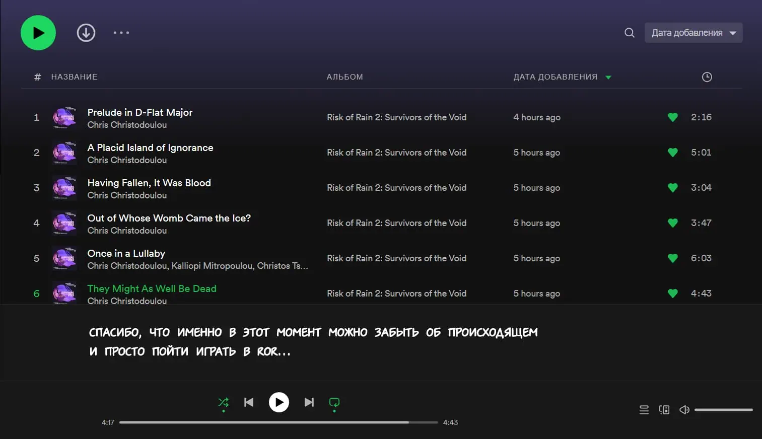Click the search magnifier icon in playlist
762x439 pixels.
[x=629, y=33]
